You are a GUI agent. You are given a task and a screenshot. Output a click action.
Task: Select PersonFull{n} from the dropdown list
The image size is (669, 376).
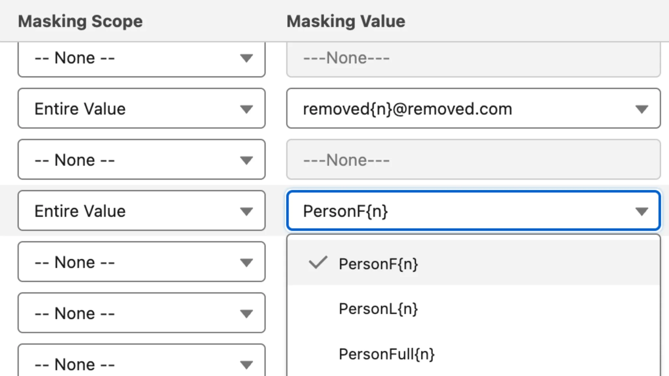coord(386,353)
